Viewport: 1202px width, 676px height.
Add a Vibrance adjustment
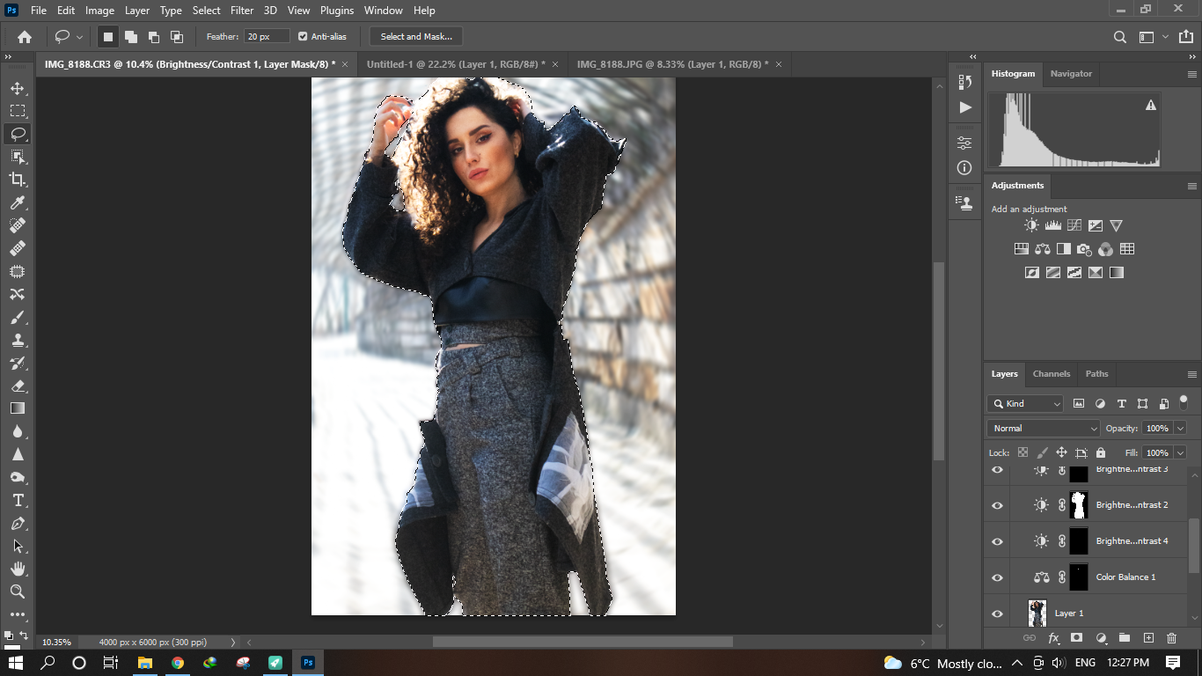point(1116,226)
